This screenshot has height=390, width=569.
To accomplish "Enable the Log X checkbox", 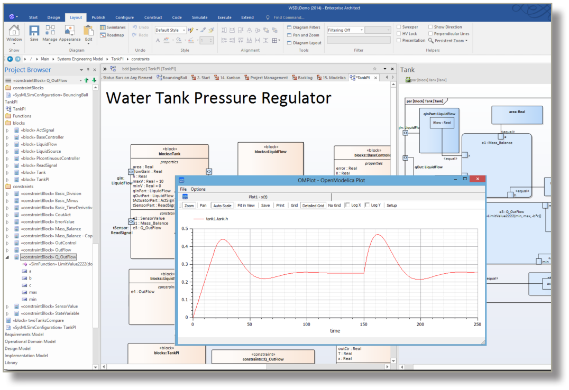I will 347,205.
